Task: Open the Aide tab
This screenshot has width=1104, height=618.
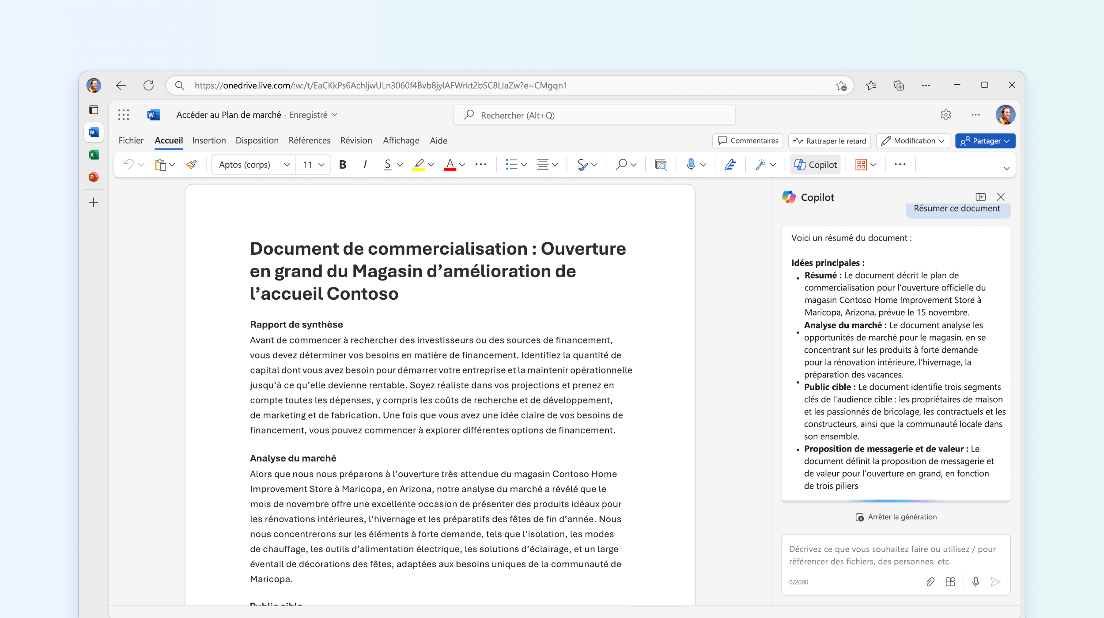Action: point(439,140)
